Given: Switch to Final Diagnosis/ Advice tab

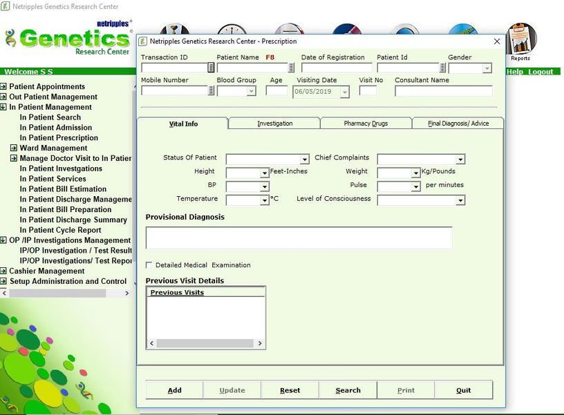Looking at the screenshot, I should tap(458, 123).
